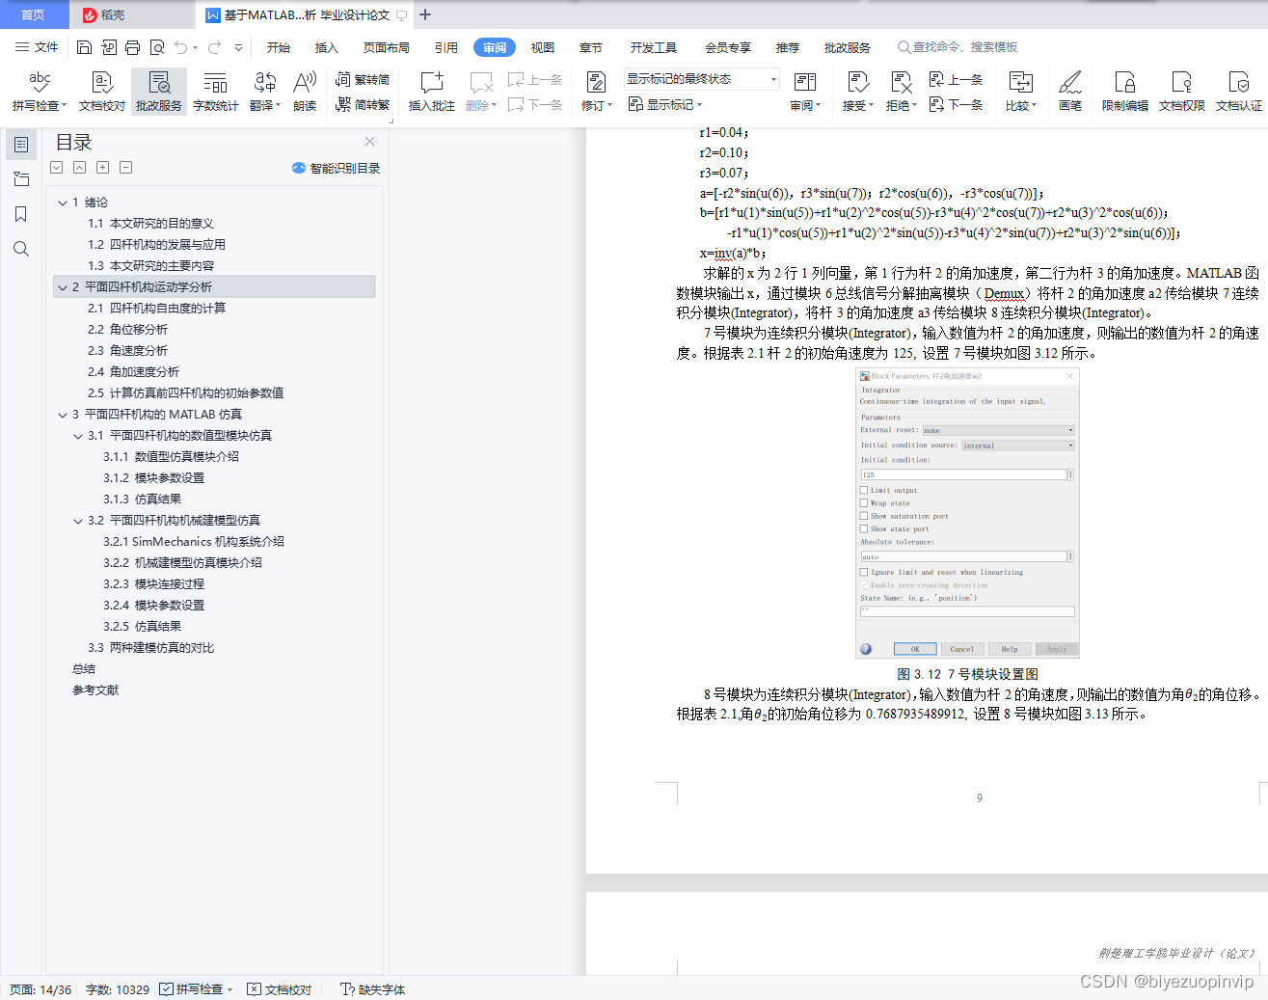Click the 拒绝 reject change icon

point(902,92)
